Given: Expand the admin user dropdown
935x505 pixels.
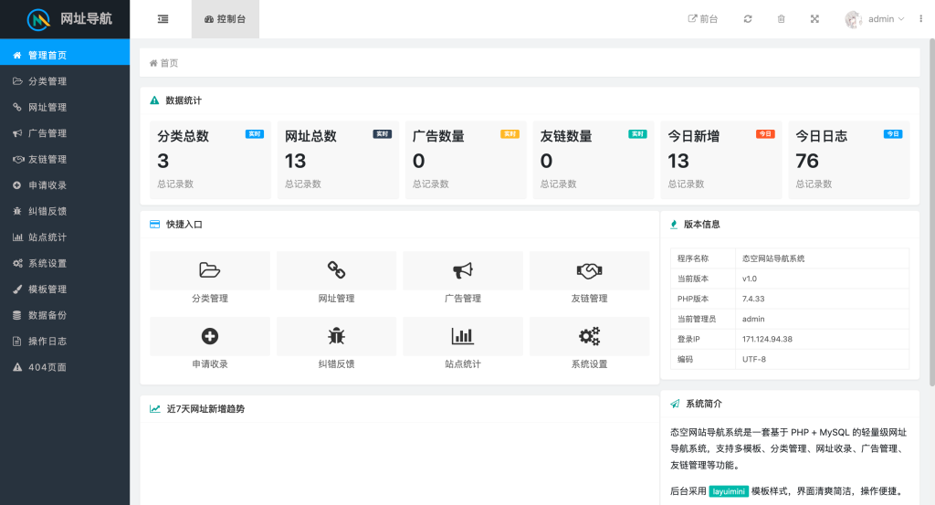Looking at the screenshot, I should point(887,19).
